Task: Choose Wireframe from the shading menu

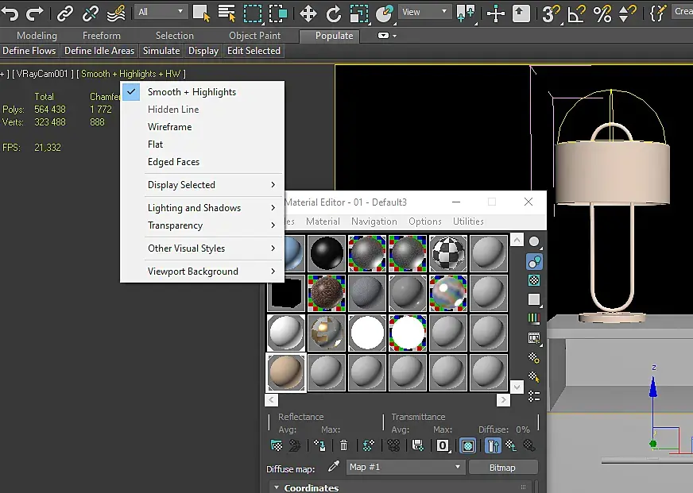Action: [169, 127]
